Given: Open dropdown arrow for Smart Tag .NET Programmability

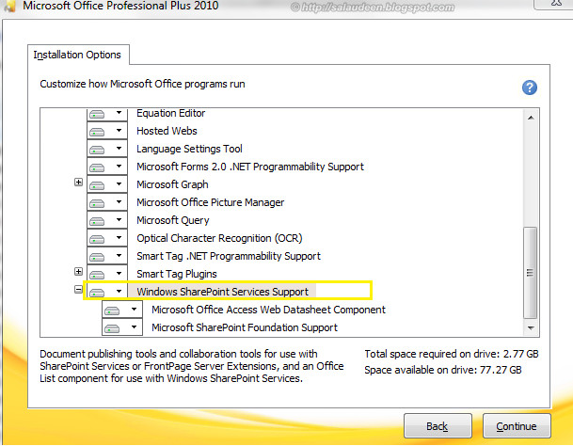Looking at the screenshot, I should [x=119, y=256].
